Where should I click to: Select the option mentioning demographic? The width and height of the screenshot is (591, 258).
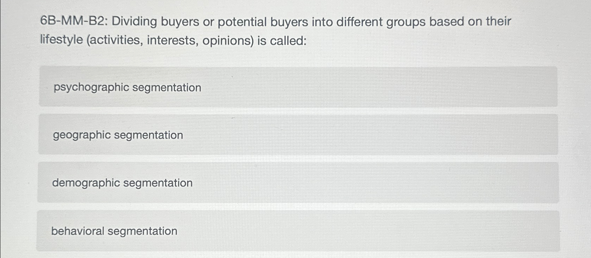click(122, 183)
